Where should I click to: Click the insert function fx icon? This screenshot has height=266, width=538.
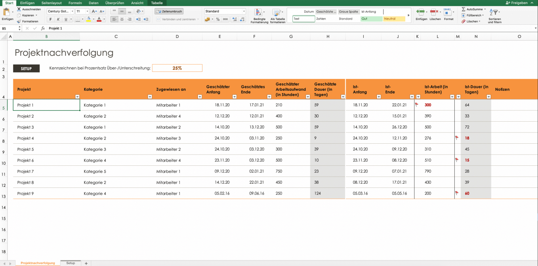pyautogui.click(x=43, y=28)
